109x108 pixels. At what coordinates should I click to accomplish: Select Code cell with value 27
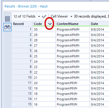pos(44,46)
